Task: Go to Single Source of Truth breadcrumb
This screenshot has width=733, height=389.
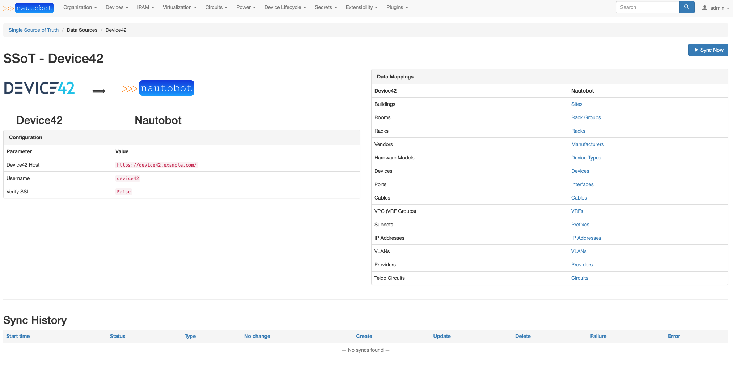Action: (x=34, y=30)
